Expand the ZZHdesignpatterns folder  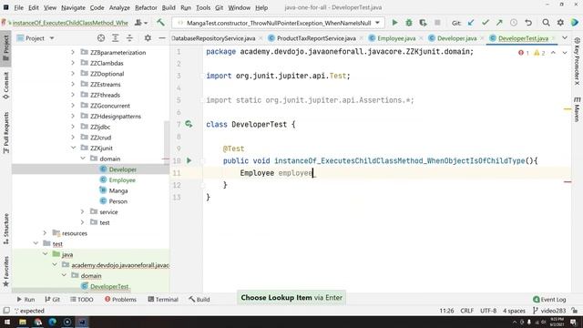73,116
